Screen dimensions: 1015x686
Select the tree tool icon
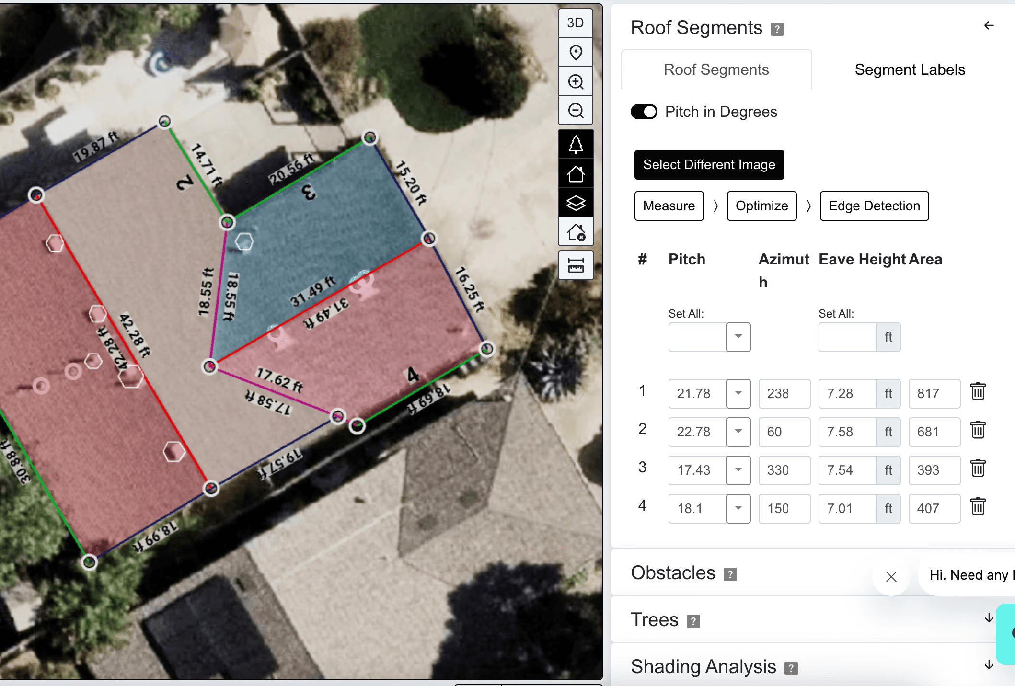tap(575, 144)
